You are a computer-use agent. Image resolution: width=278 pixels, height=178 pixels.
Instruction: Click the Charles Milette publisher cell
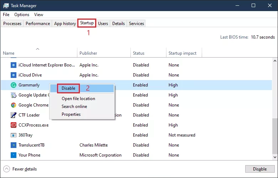click(94, 145)
